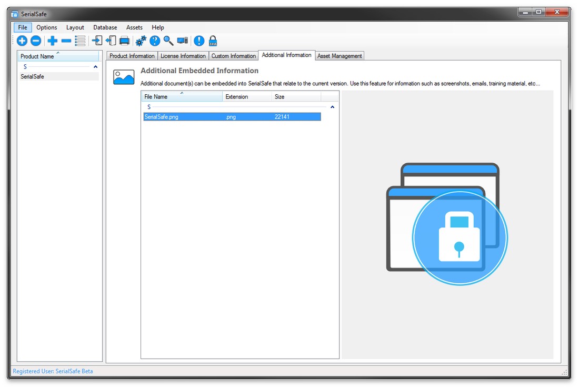The height and width of the screenshot is (387, 579).
Task: Click the printer toolbar icon
Action: click(x=124, y=41)
